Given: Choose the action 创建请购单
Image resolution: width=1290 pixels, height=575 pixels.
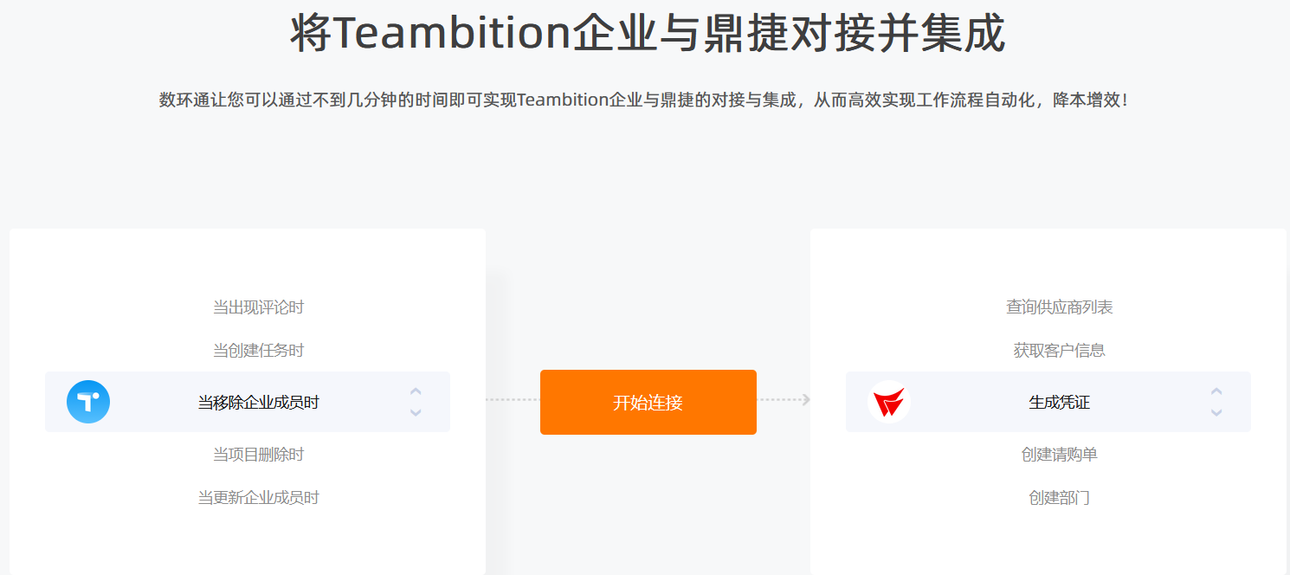Looking at the screenshot, I should [x=1060, y=455].
